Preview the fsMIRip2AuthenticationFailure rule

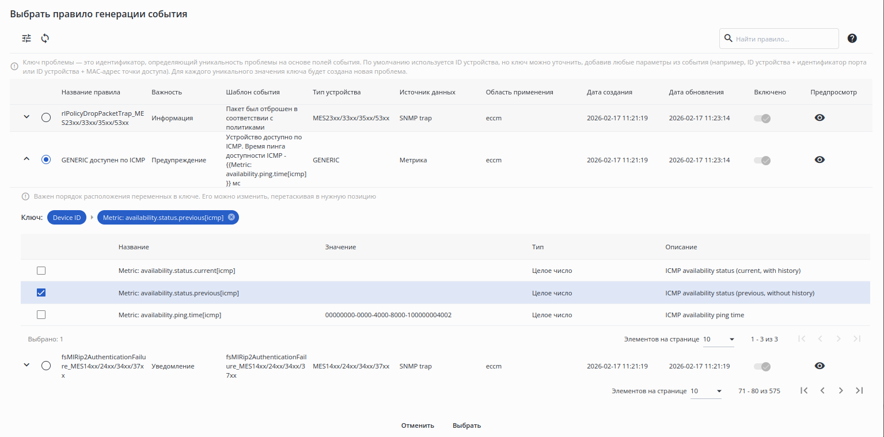coord(819,366)
